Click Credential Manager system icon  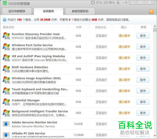pos(6,102)
